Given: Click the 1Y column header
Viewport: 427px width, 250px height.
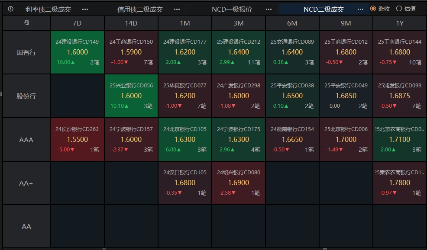Looking at the screenshot, I should click(x=399, y=23).
